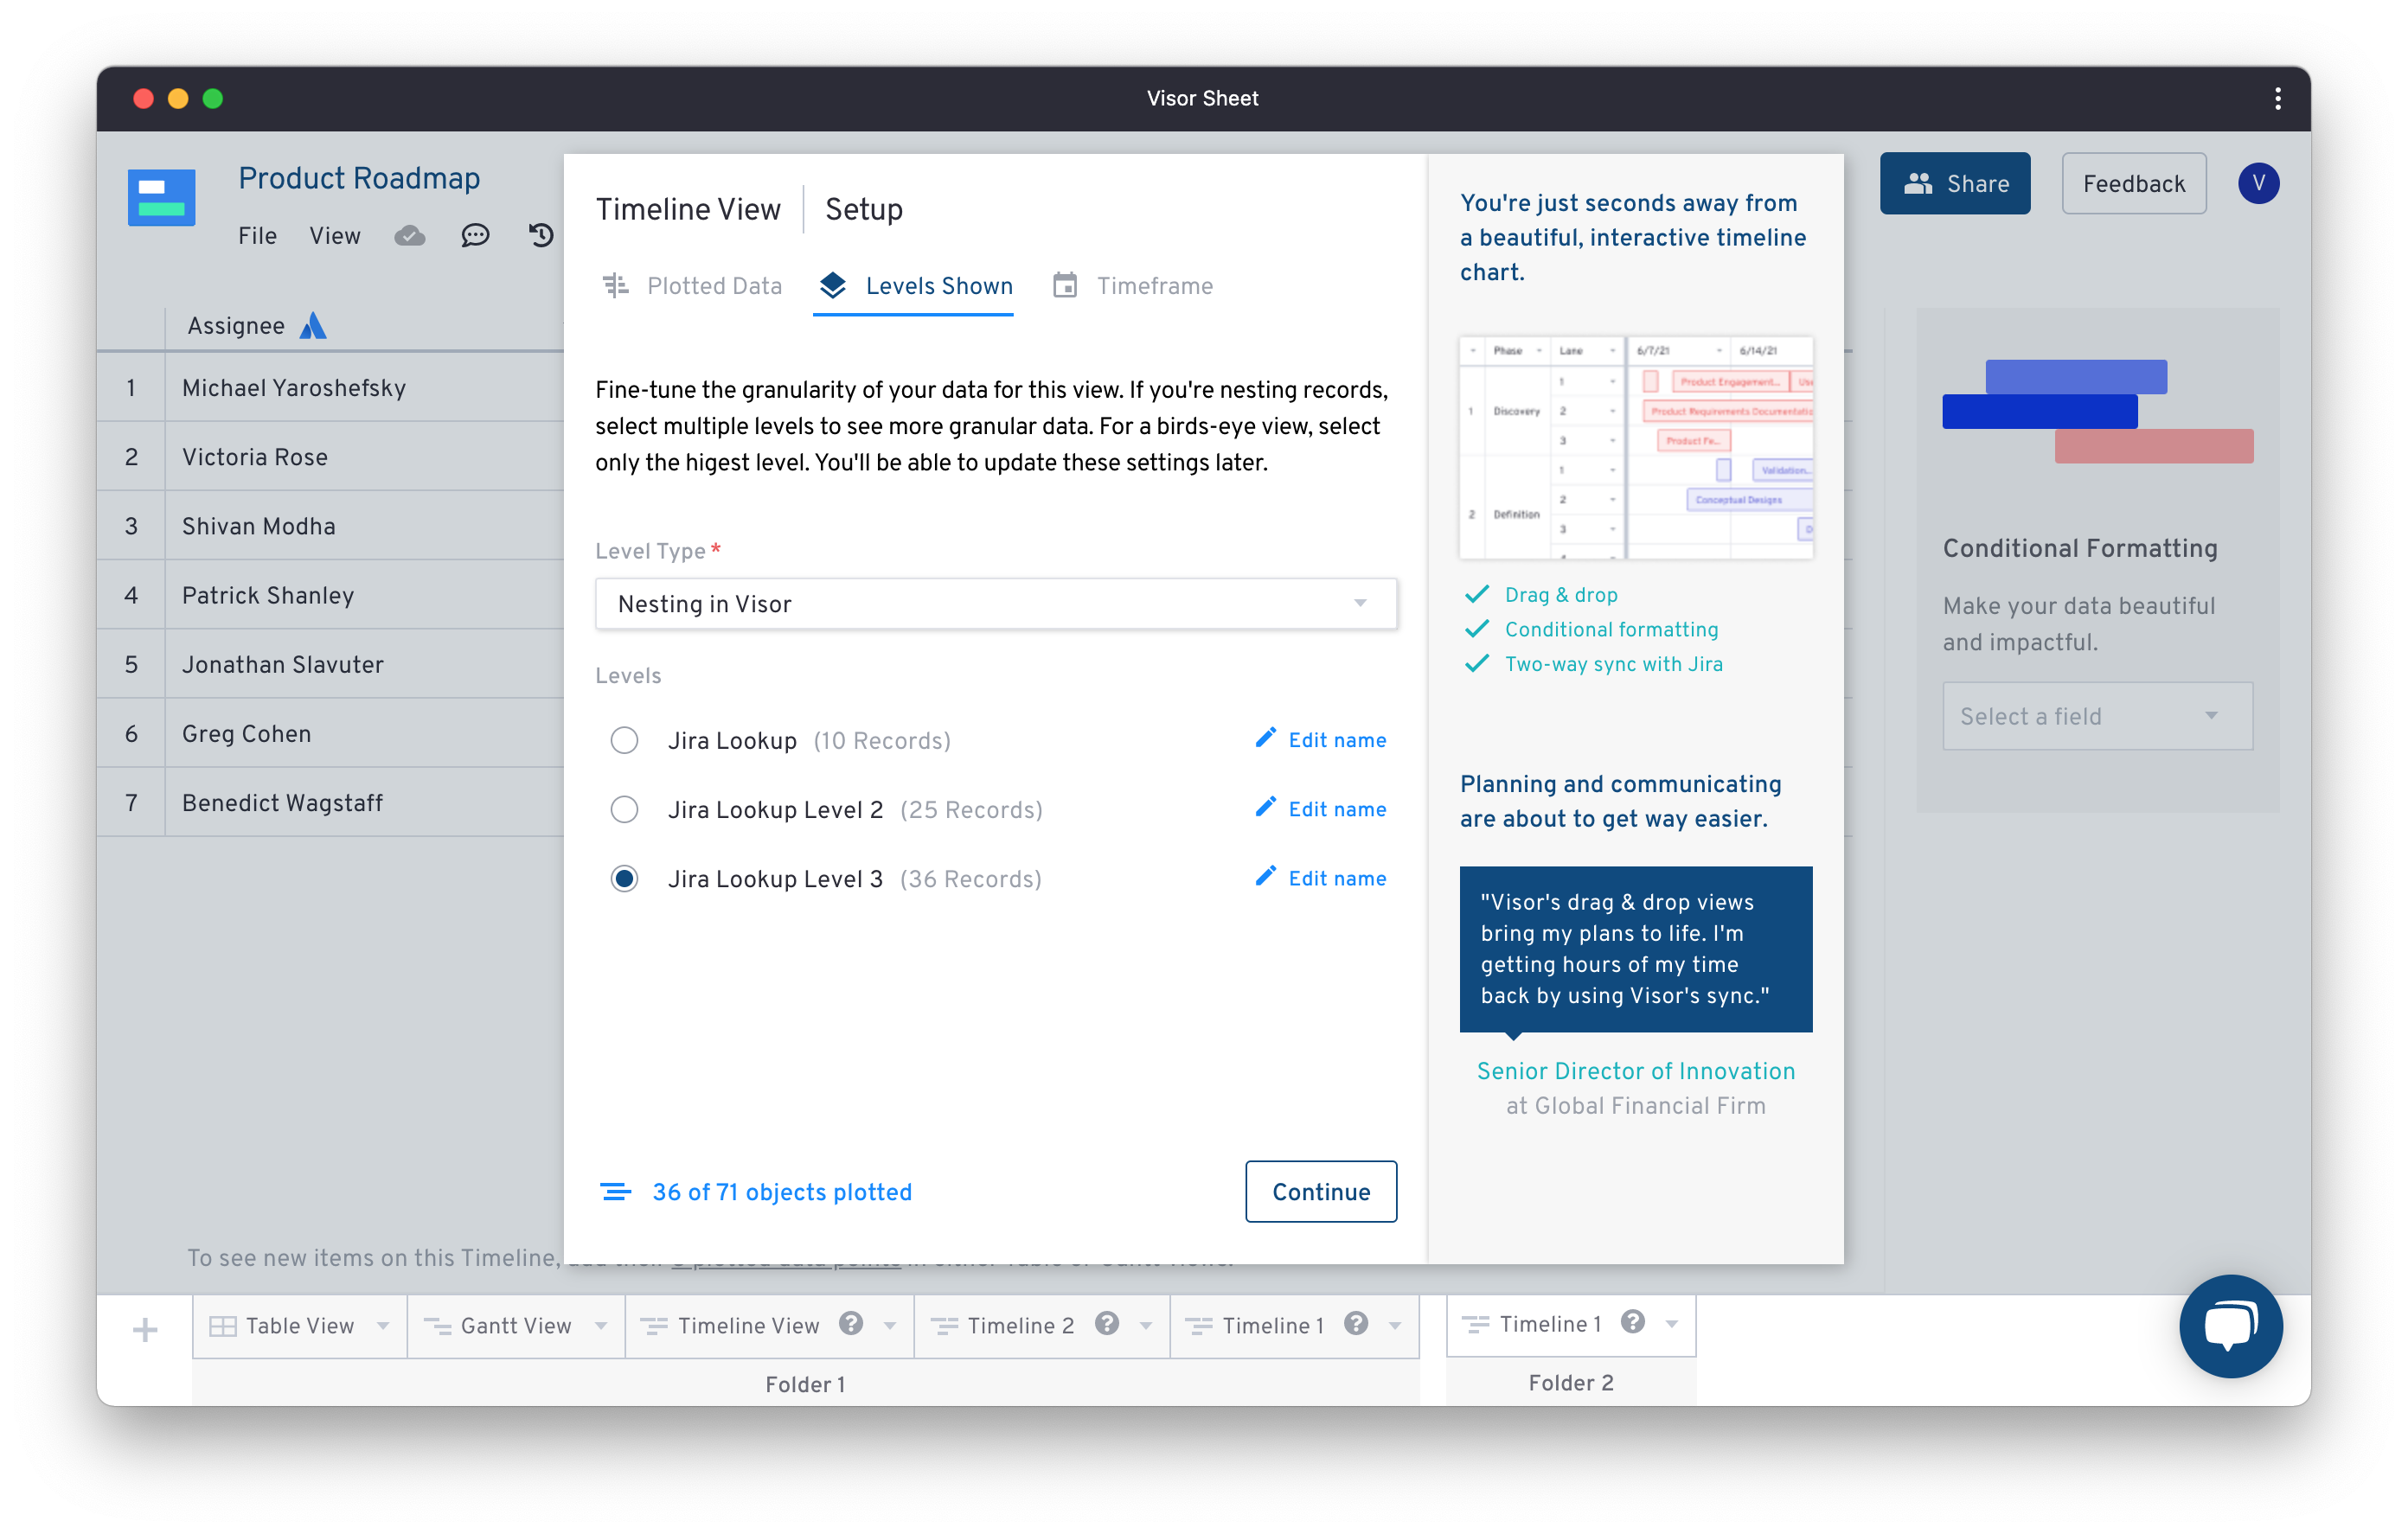Select the Greg Cohen cell
Viewport: 2408px width, 1534px height.
click(x=364, y=734)
